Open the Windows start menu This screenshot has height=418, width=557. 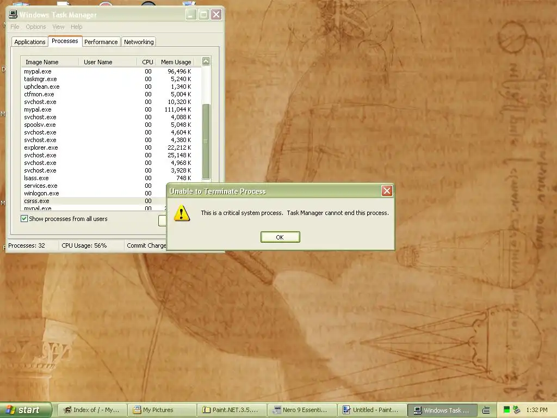26,410
